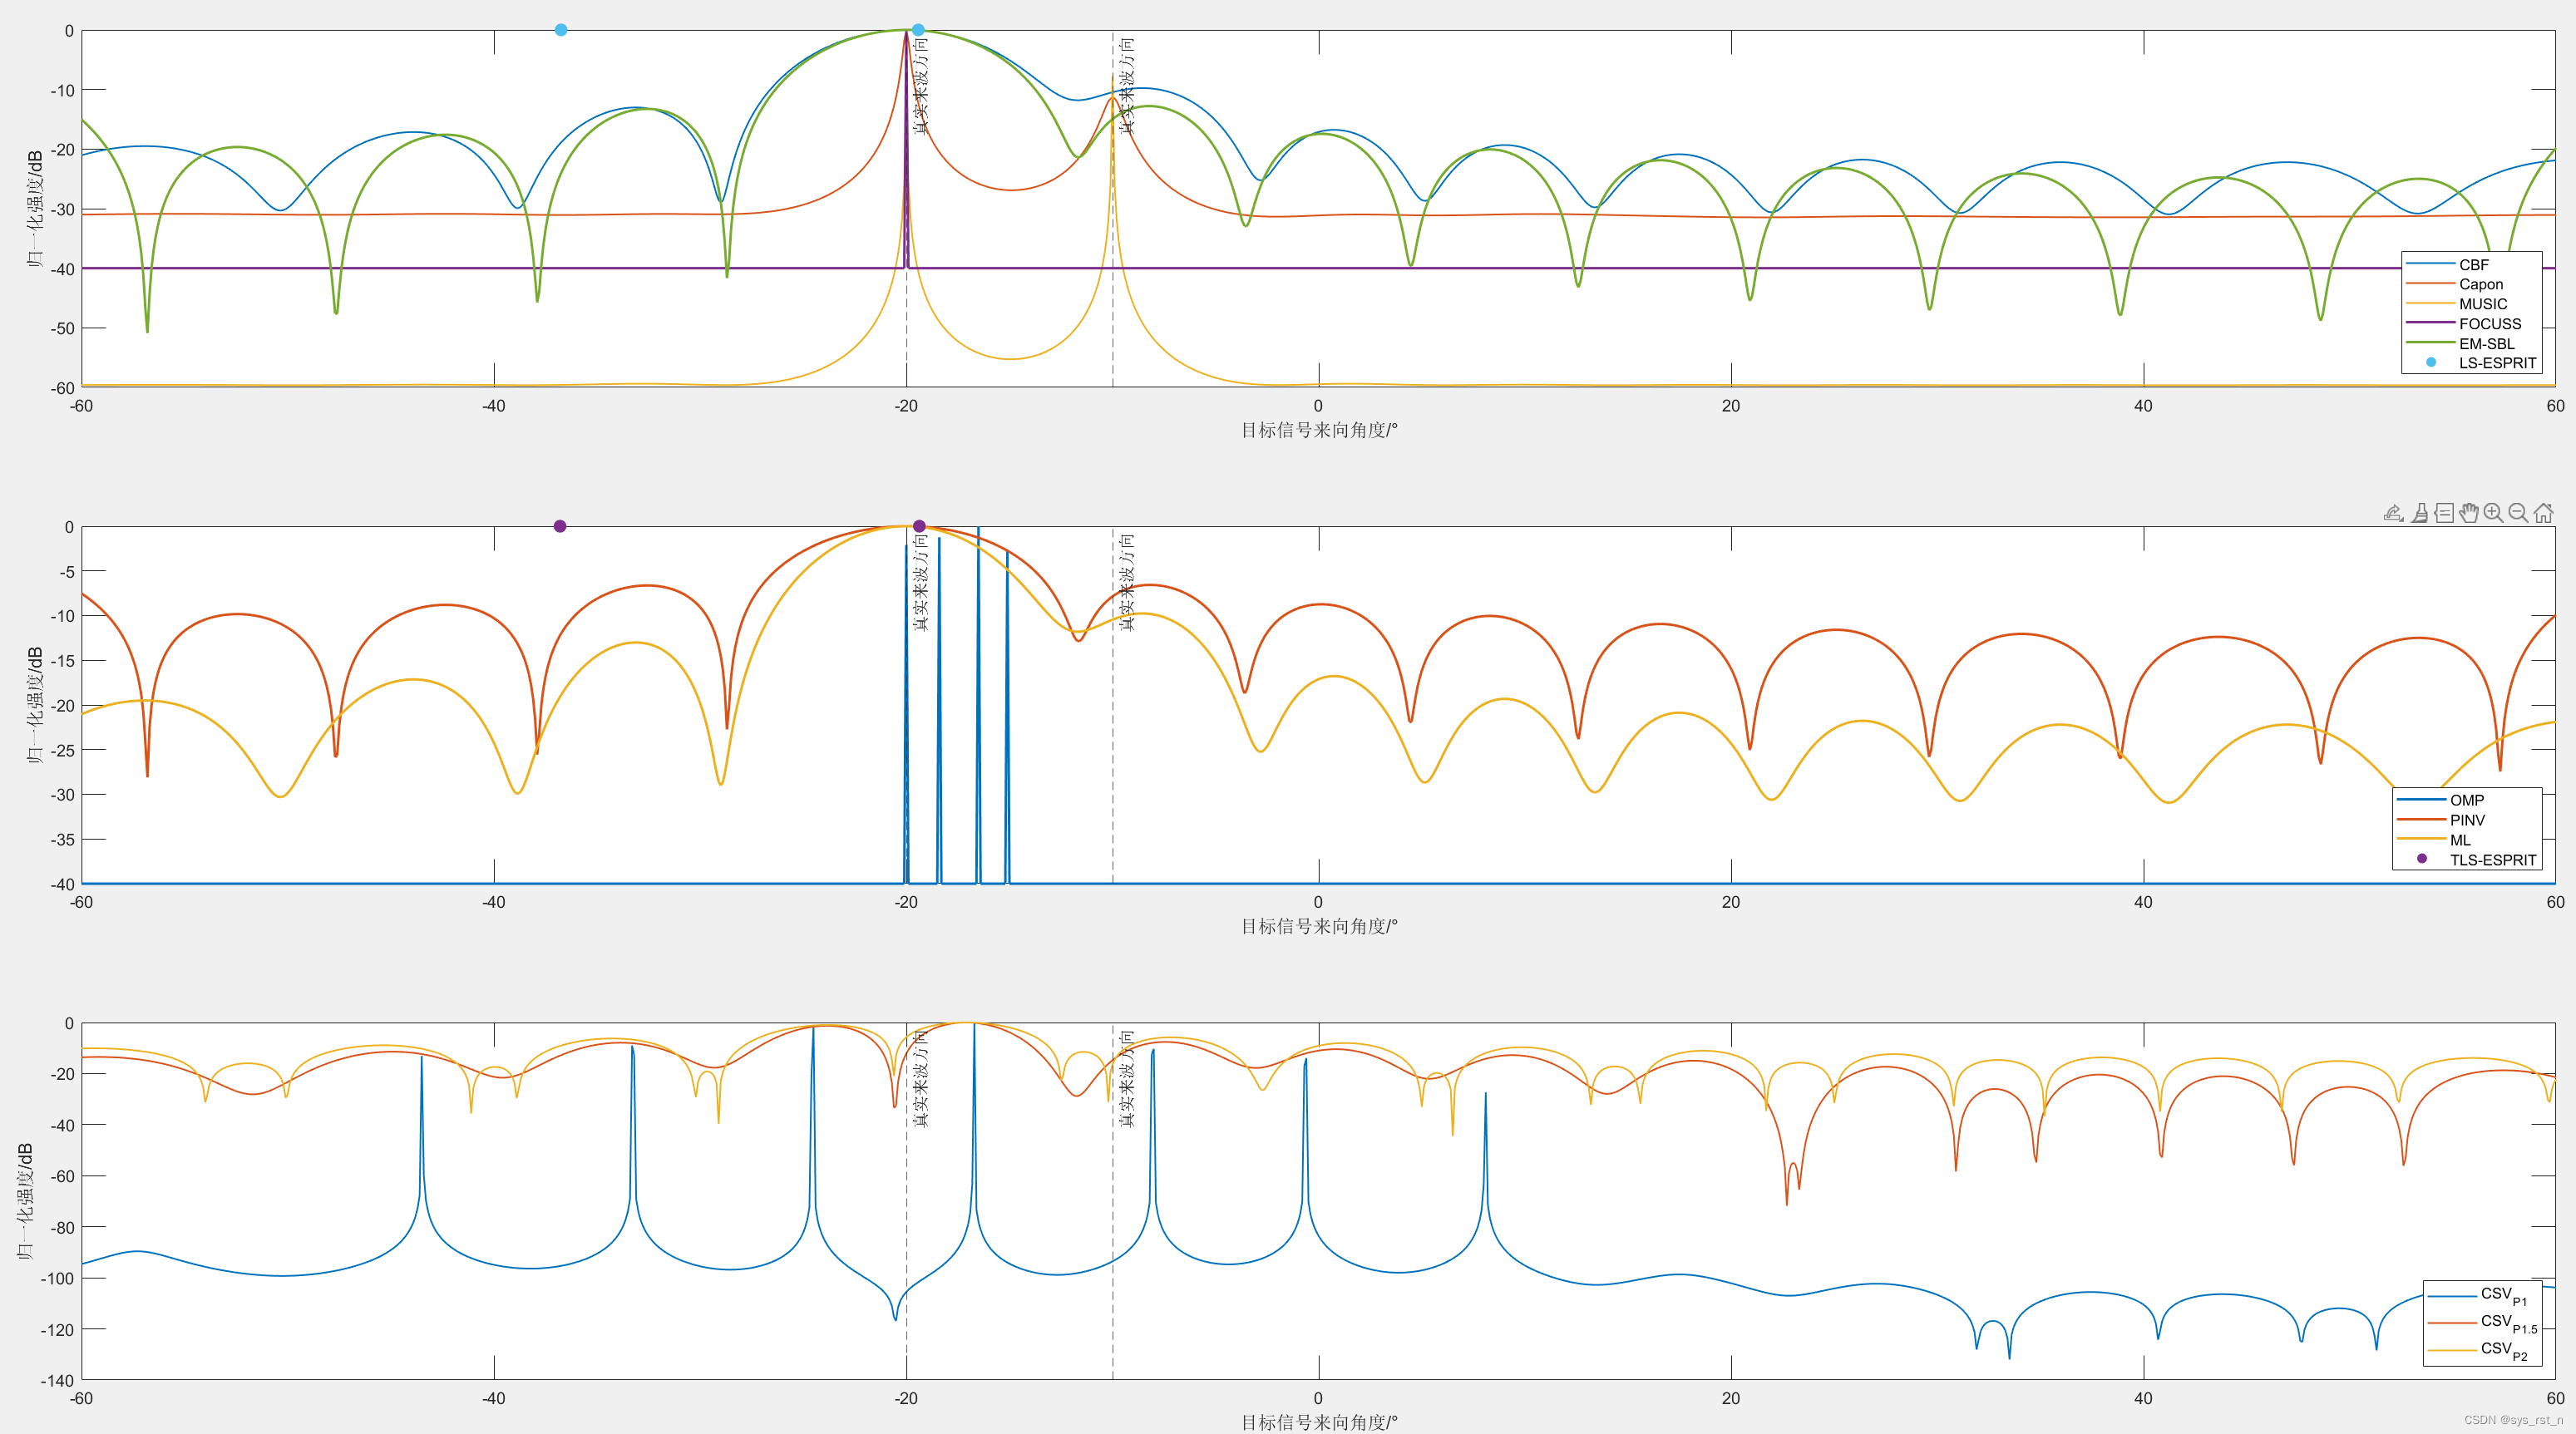Click the MUSIC legend entry

pyautogui.click(x=2482, y=304)
